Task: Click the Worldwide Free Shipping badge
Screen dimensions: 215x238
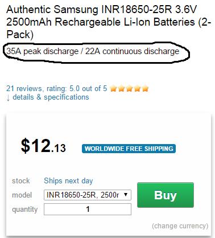Action: [129, 149]
